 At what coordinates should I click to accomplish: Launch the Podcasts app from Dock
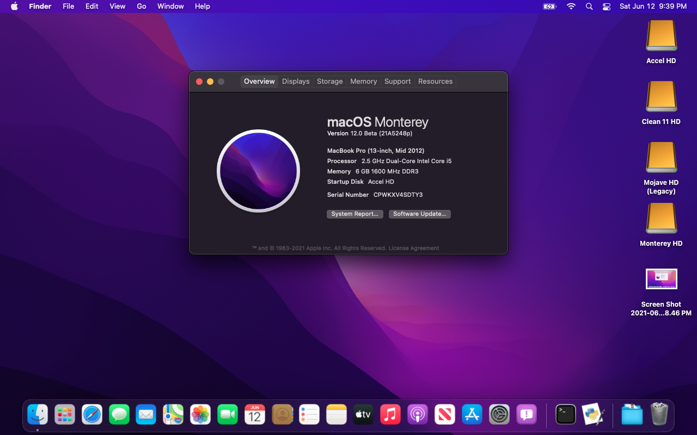tap(418, 415)
